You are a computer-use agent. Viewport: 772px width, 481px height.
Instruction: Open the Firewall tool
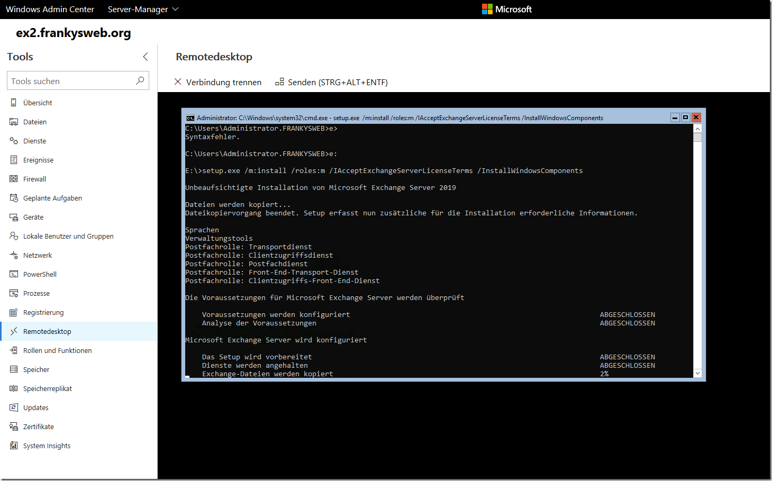pos(78,179)
